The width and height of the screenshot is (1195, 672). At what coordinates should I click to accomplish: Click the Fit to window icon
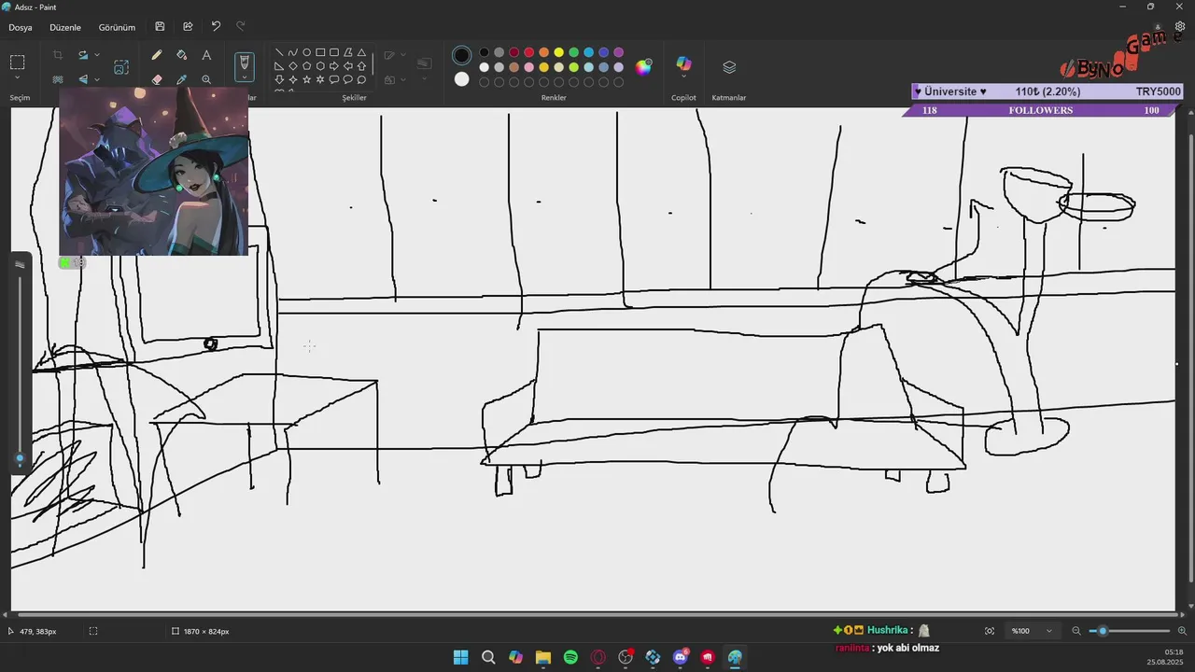pos(990,631)
